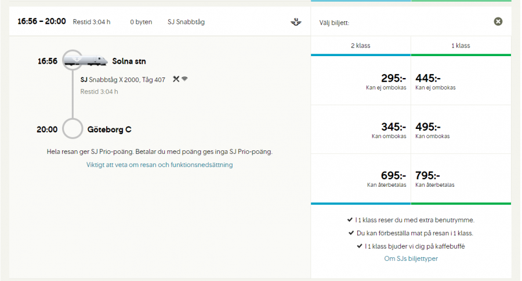Open Viktigt att veta om resan link
Viewport: 522px width, 281px height.
pos(159,165)
